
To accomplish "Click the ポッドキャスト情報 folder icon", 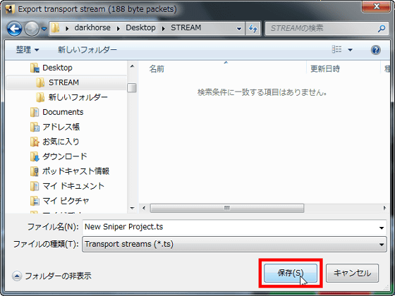I will (x=35, y=171).
